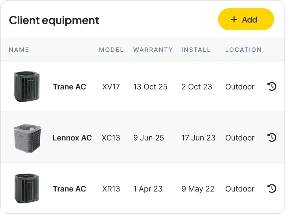Open history for Trane AC XV17
This screenshot has width=285, height=214.
272,86
